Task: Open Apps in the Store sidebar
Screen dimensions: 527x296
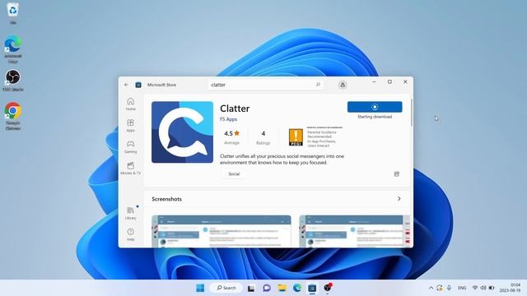Action: [131, 126]
